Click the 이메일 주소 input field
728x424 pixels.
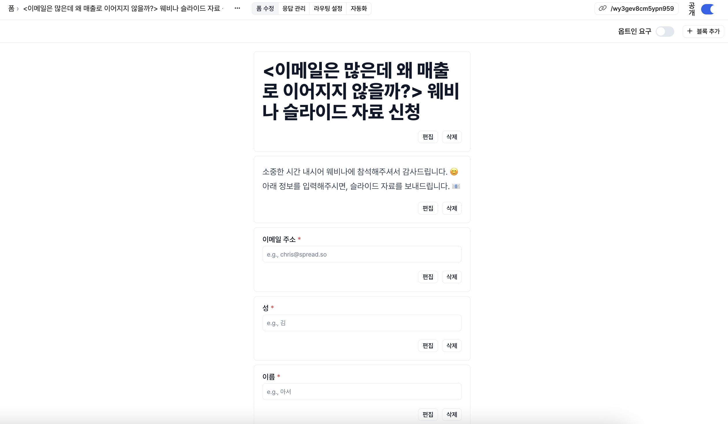(x=362, y=254)
